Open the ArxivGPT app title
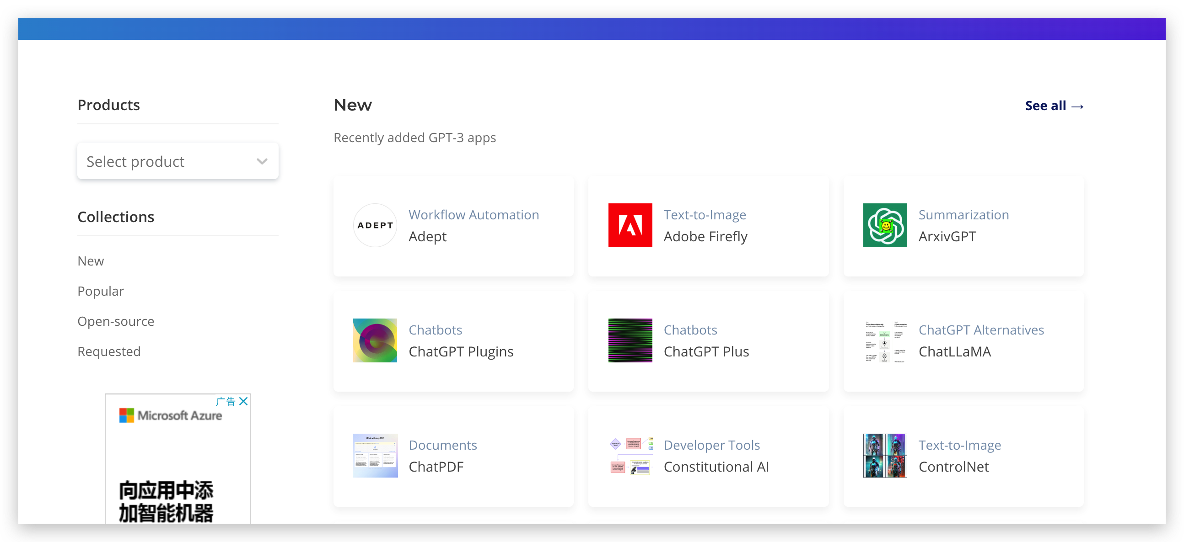Image resolution: width=1184 pixels, height=542 pixels. point(947,236)
